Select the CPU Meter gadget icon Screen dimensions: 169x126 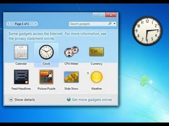tap(71, 52)
